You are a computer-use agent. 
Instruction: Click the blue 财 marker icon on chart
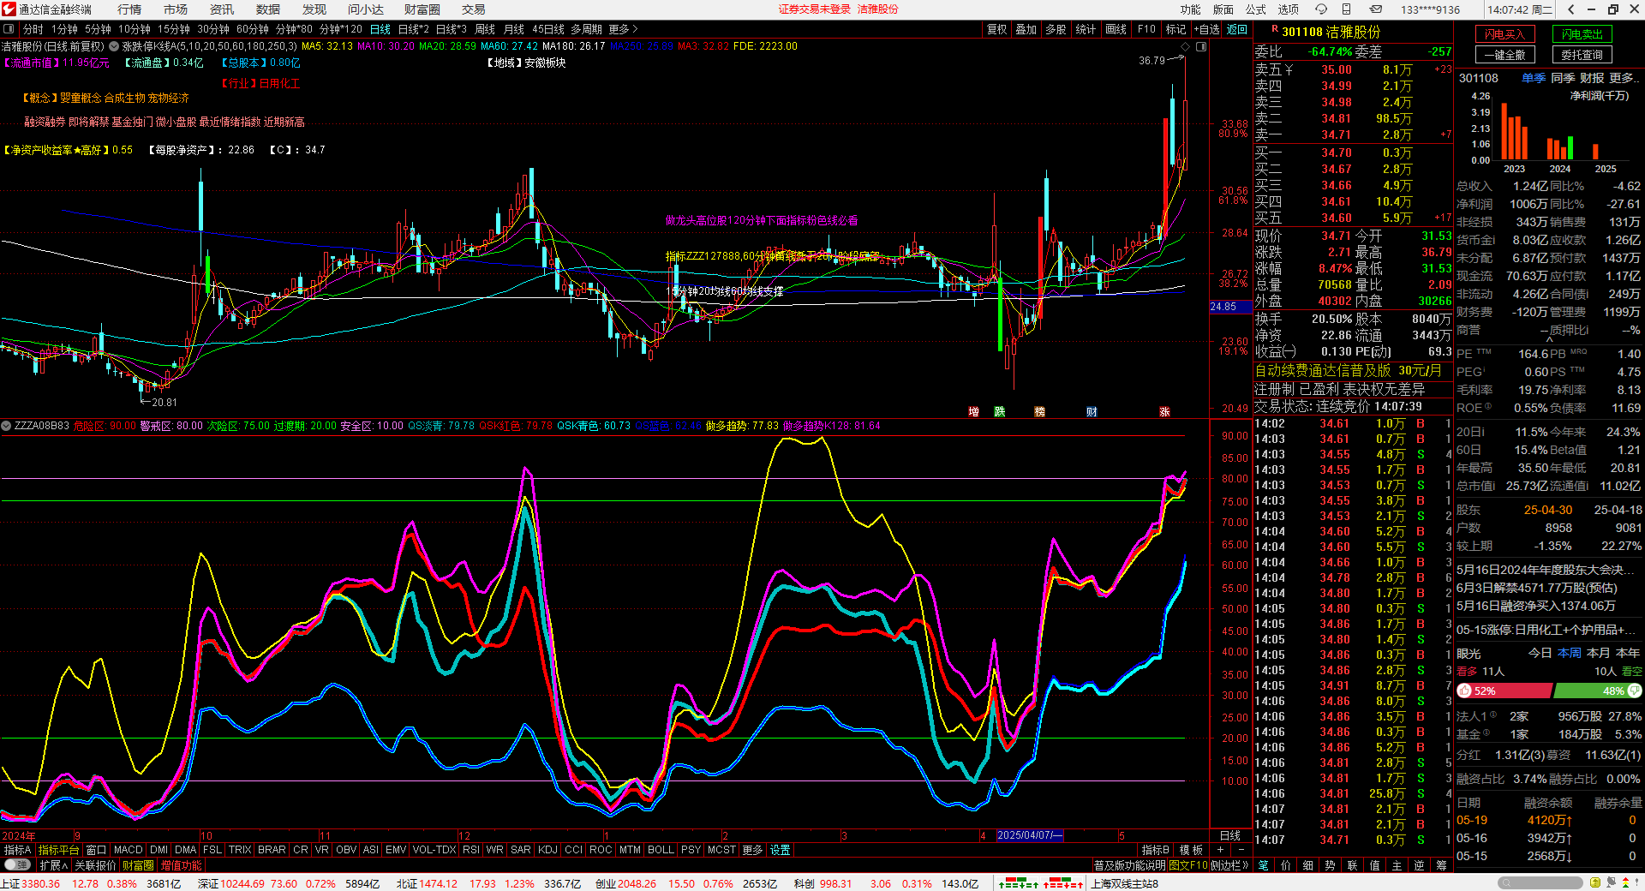pos(1092,412)
